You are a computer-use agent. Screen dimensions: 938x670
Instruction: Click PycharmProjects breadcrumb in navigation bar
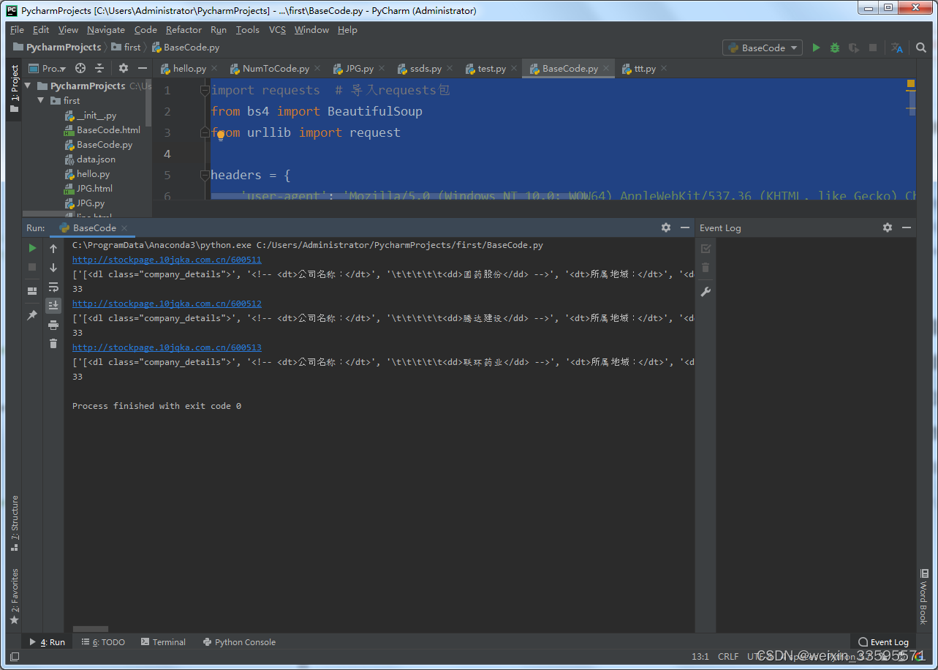(58, 47)
